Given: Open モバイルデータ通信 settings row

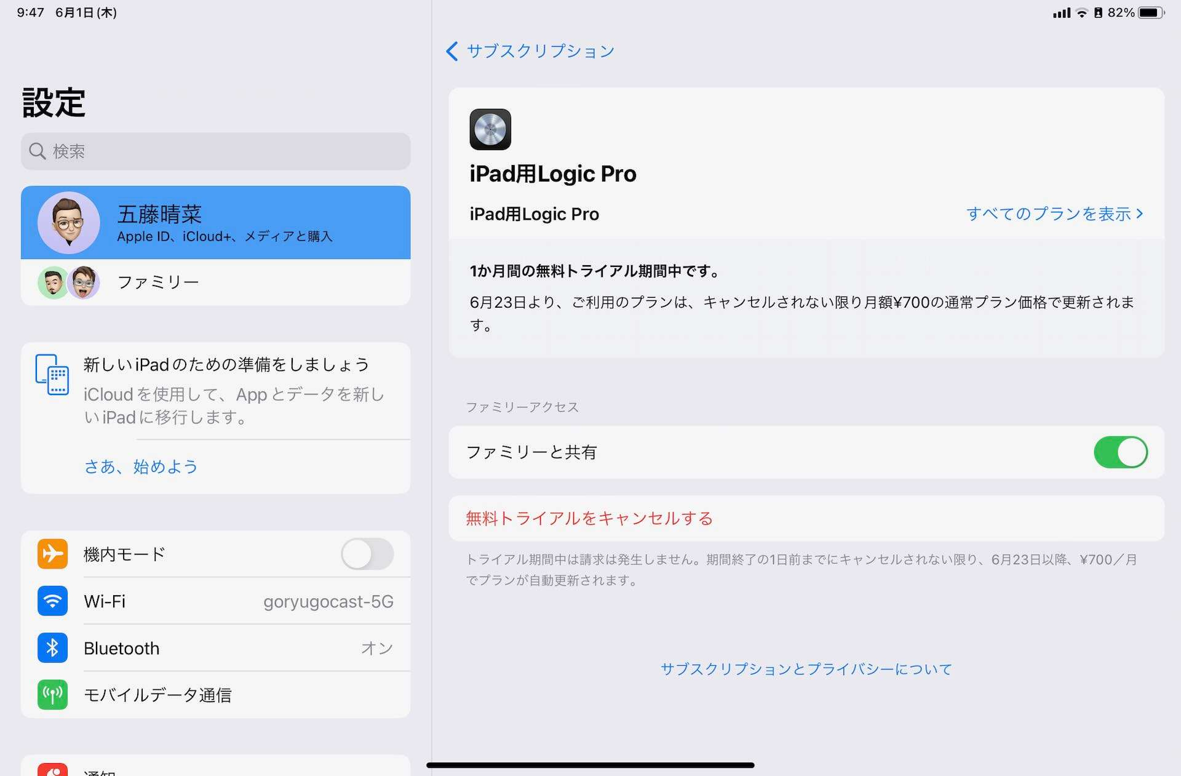Looking at the screenshot, I should [x=215, y=695].
